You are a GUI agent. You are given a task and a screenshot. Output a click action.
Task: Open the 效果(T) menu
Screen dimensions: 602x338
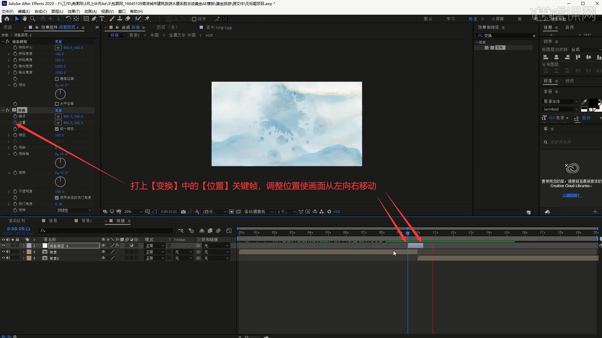(74, 11)
